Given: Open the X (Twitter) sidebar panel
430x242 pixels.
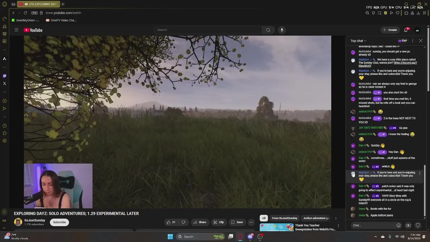Looking at the screenshot, I should point(4,83).
